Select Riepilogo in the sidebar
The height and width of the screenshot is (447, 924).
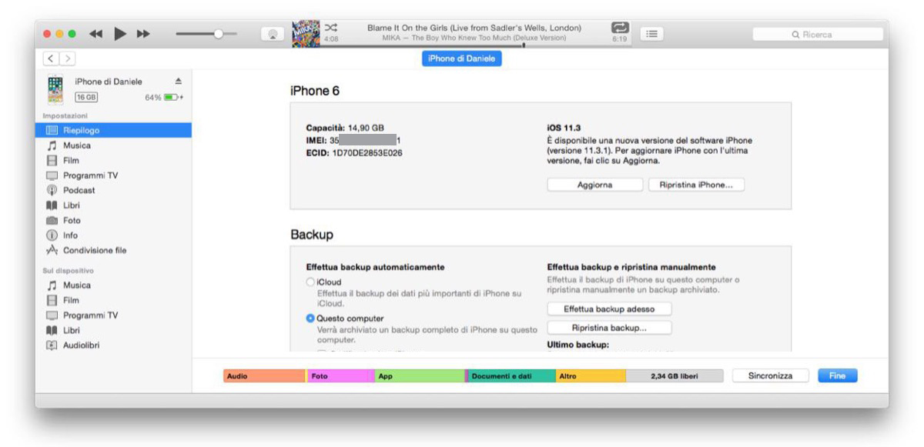[x=113, y=130]
